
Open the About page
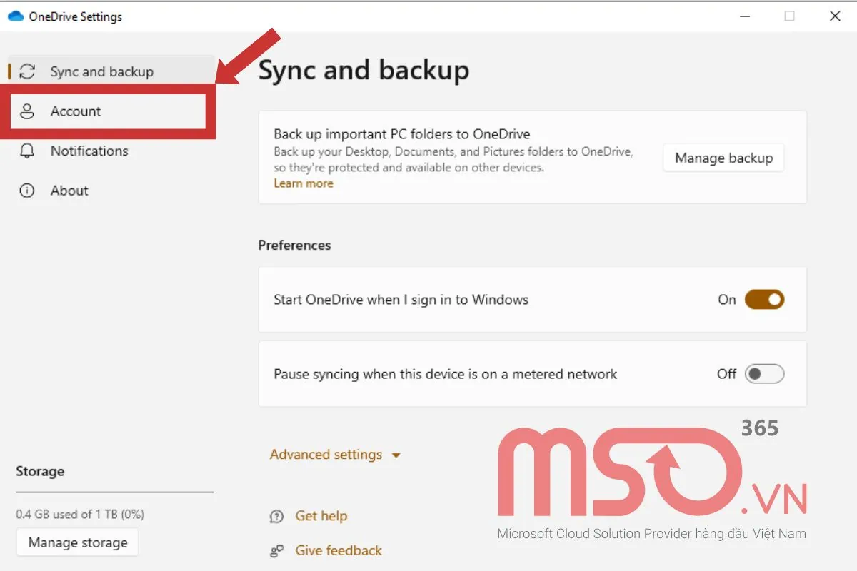(x=111, y=191)
